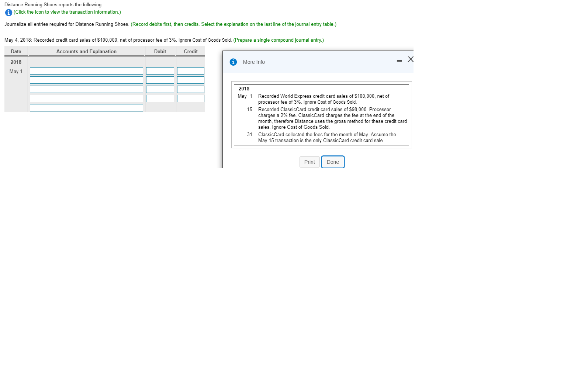Select third row account name field
The width and height of the screenshot is (588, 376).
pos(86,89)
